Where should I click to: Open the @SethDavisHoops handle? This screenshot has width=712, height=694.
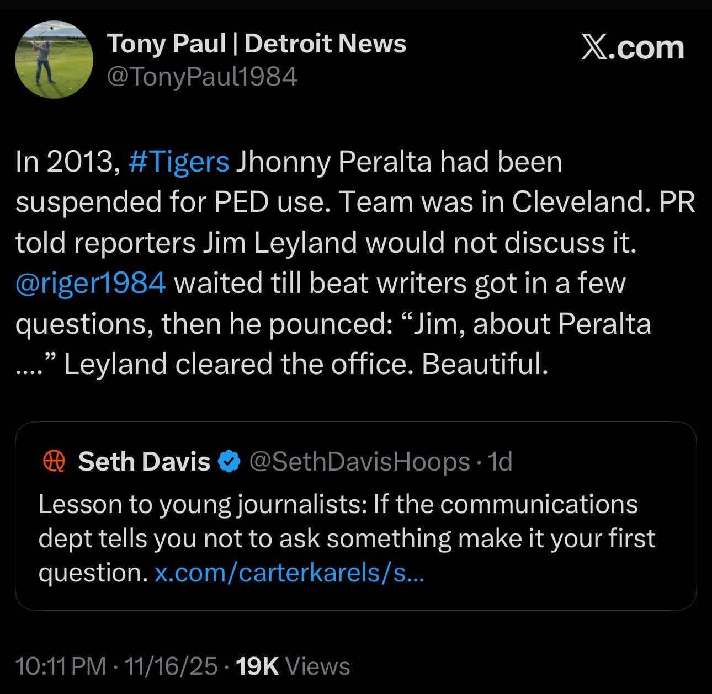click(359, 461)
